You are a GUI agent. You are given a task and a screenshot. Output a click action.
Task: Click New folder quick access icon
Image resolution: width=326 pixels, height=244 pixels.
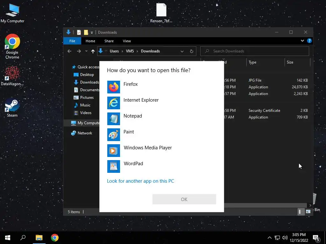click(x=86, y=32)
